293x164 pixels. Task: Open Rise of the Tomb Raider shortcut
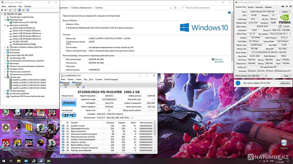point(52,145)
